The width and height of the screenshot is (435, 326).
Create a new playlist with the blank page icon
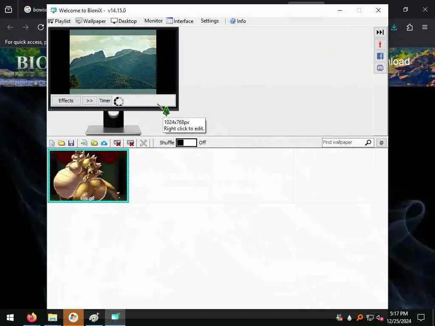(52, 143)
